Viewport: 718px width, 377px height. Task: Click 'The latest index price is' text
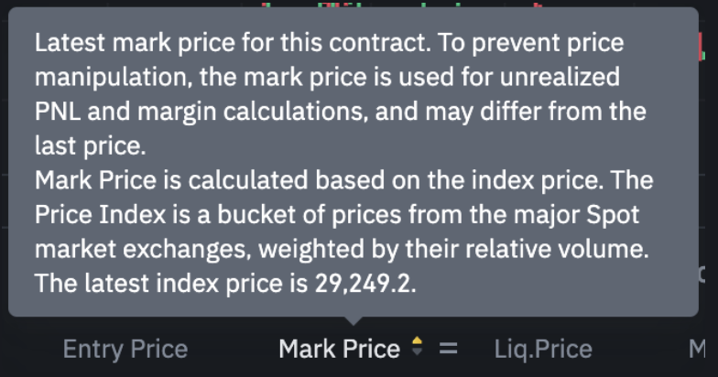tap(156, 284)
